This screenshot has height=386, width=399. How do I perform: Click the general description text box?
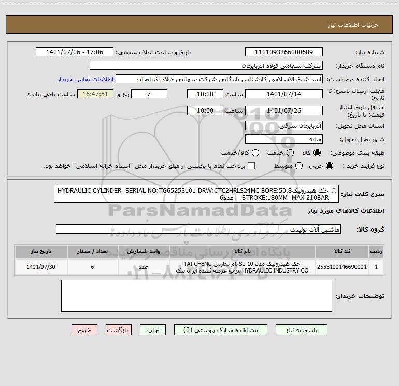pyautogui.click(x=196, y=194)
